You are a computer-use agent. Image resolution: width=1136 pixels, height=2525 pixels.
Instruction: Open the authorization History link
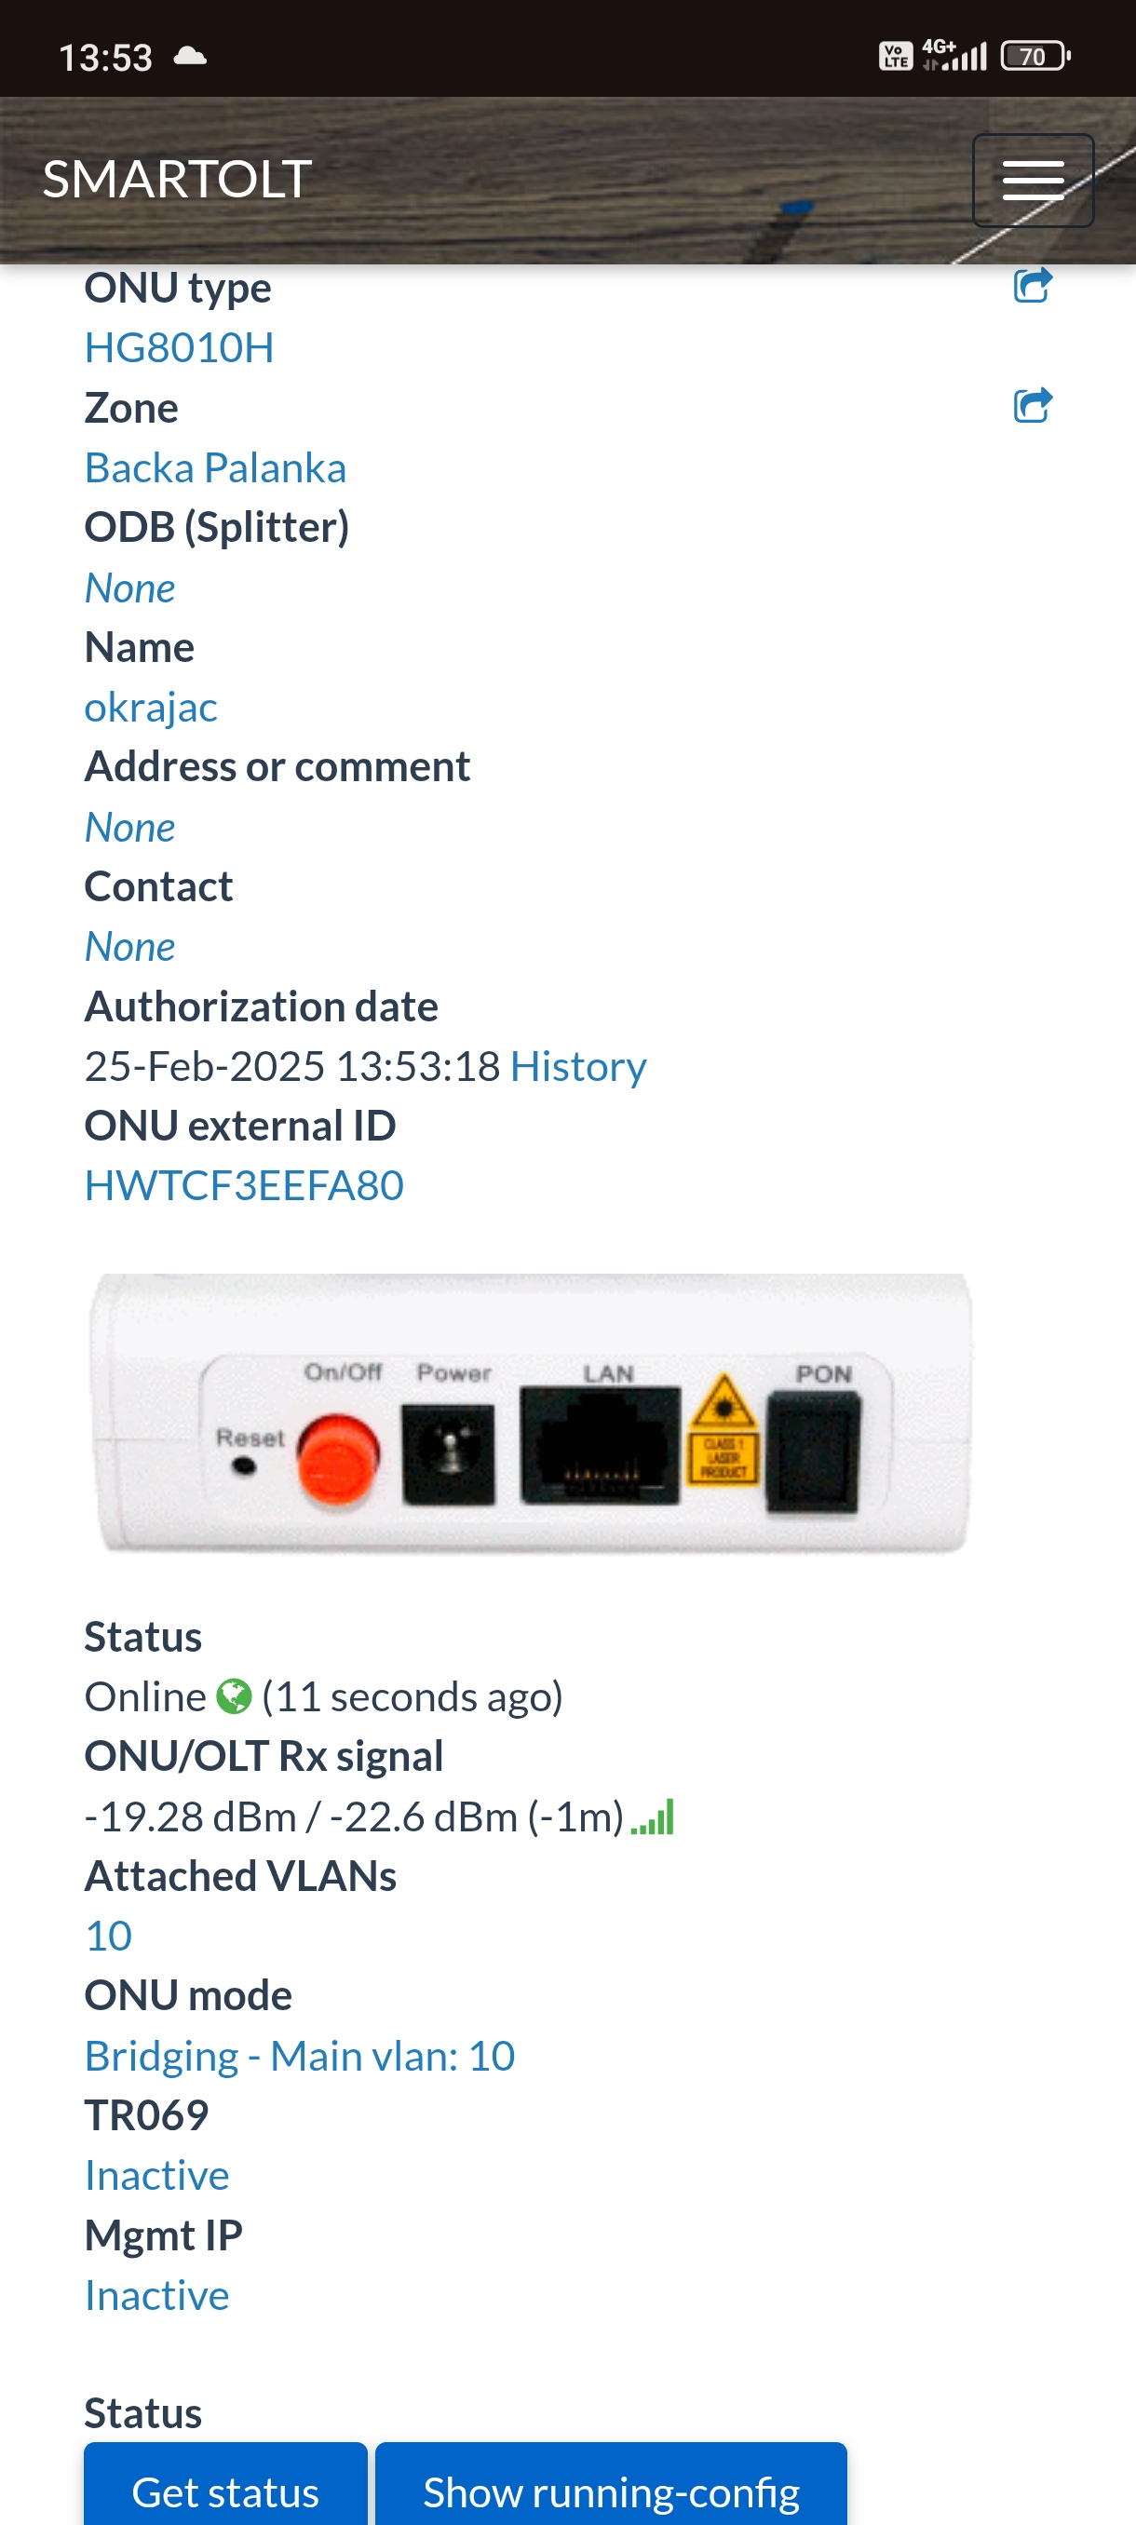(578, 1065)
